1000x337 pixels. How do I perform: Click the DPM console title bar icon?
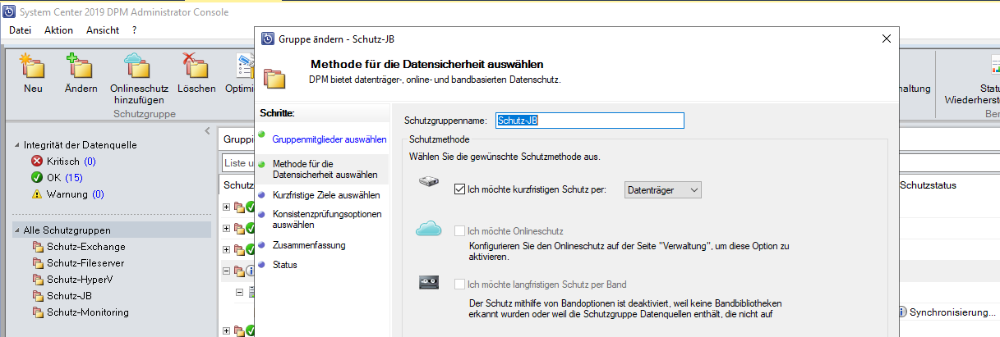click(9, 11)
